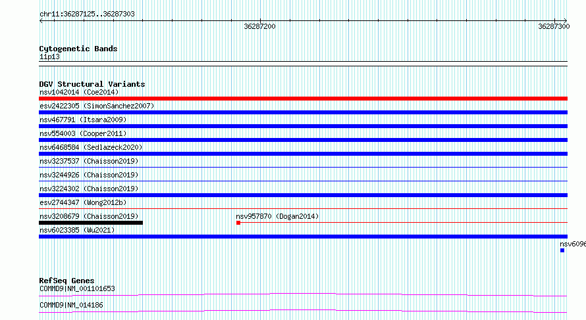Screen dimensions: 586x320
Task: Click the nsv3224302 (Chaisson2019) label
Action: point(89,189)
